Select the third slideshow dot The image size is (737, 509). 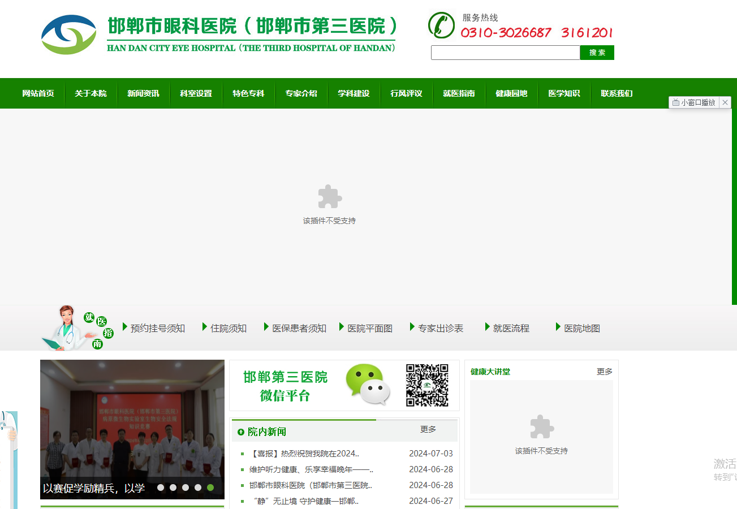(x=186, y=488)
